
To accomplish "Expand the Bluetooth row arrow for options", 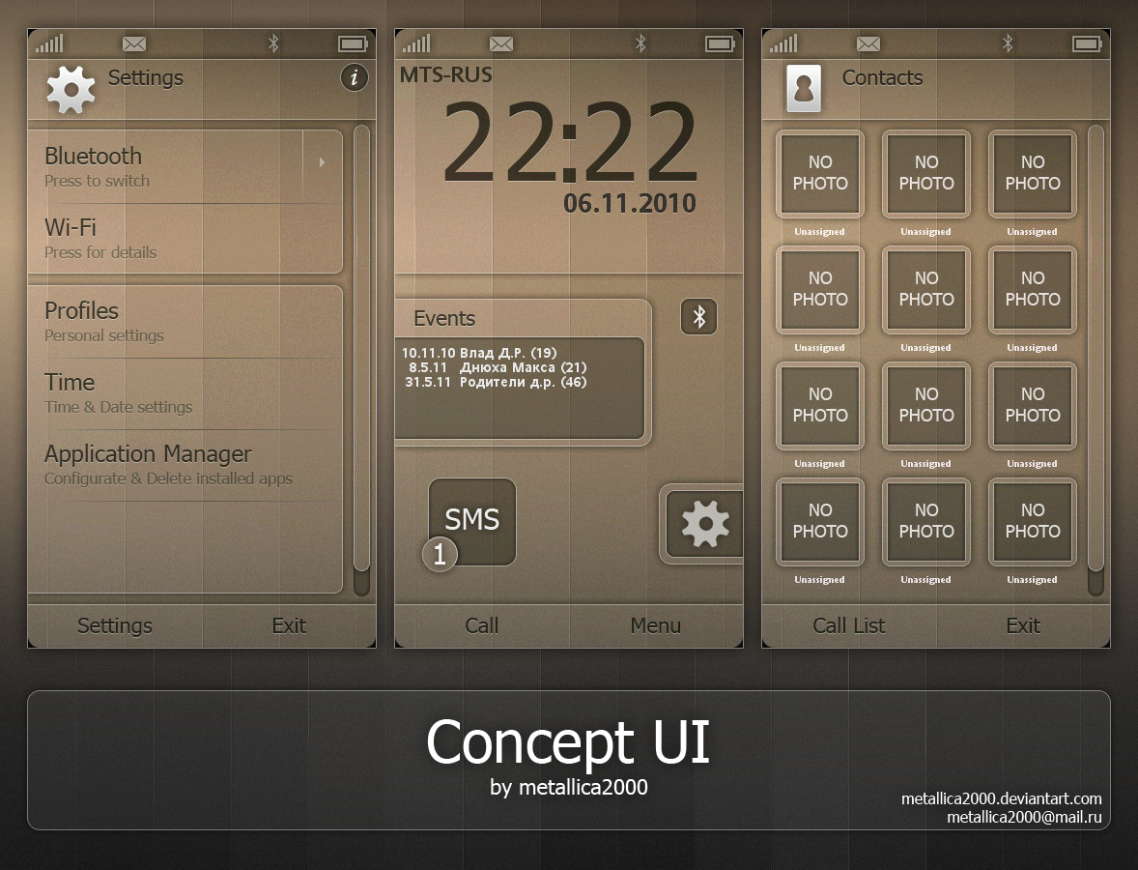I will coord(322,163).
